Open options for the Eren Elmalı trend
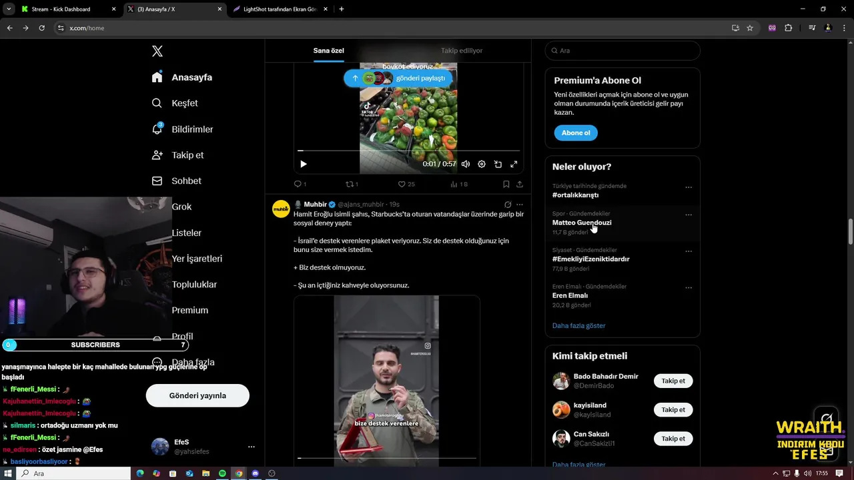This screenshot has height=480, width=854. coord(689,287)
